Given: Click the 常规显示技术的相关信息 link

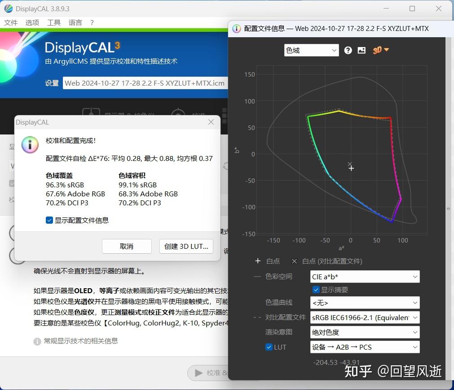Looking at the screenshot, I should coord(81,341).
